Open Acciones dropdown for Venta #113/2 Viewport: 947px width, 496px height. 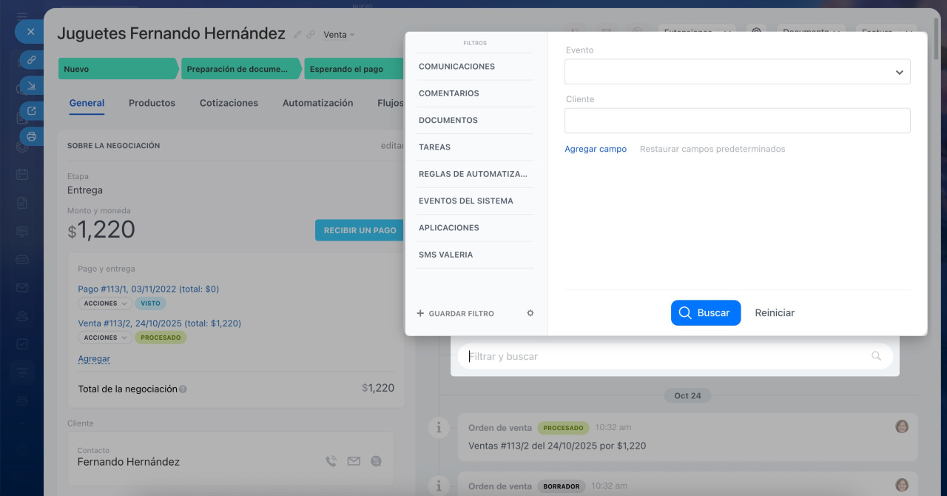[104, 338]
